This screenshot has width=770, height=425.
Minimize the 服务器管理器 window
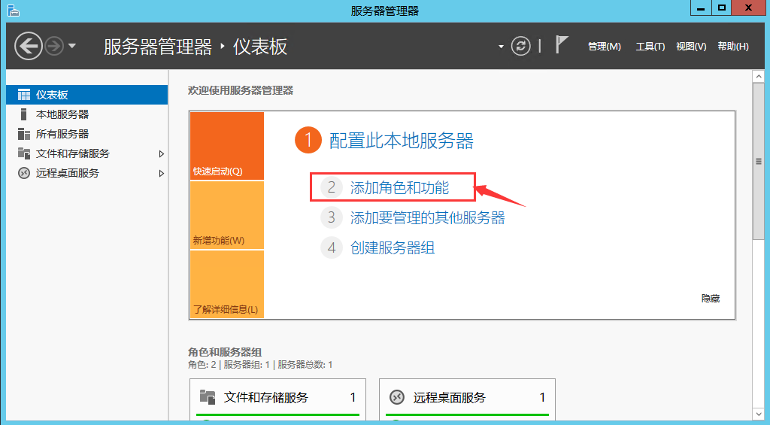[x=701, y=8]
